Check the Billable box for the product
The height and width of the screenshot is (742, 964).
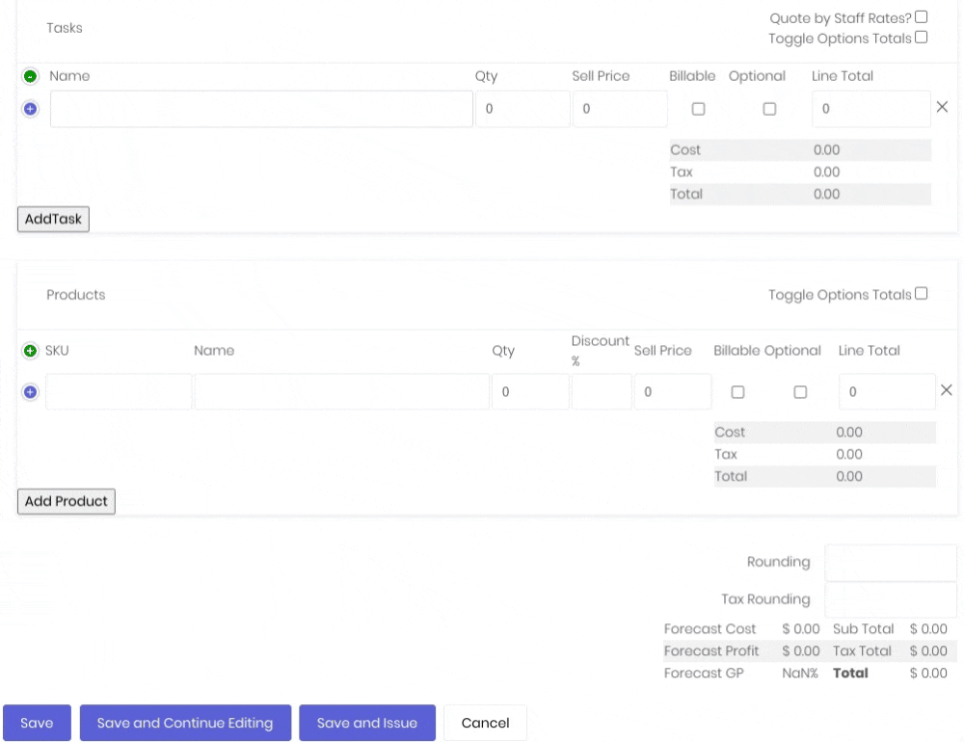(737, 391)
